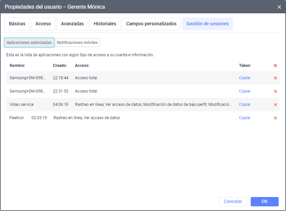Copy token for first Samsung device
The height and width of the screenshot is (211, 286).
point(245,78)
